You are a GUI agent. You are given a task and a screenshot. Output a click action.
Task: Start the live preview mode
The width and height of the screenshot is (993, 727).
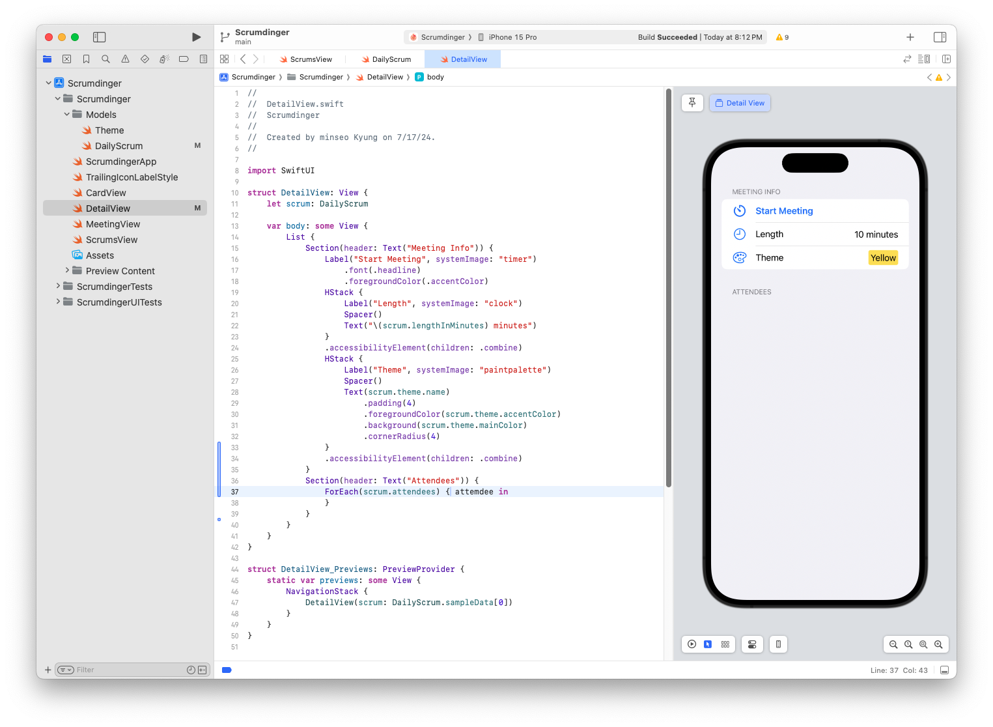pyautogui.click(x=692, y=644)
